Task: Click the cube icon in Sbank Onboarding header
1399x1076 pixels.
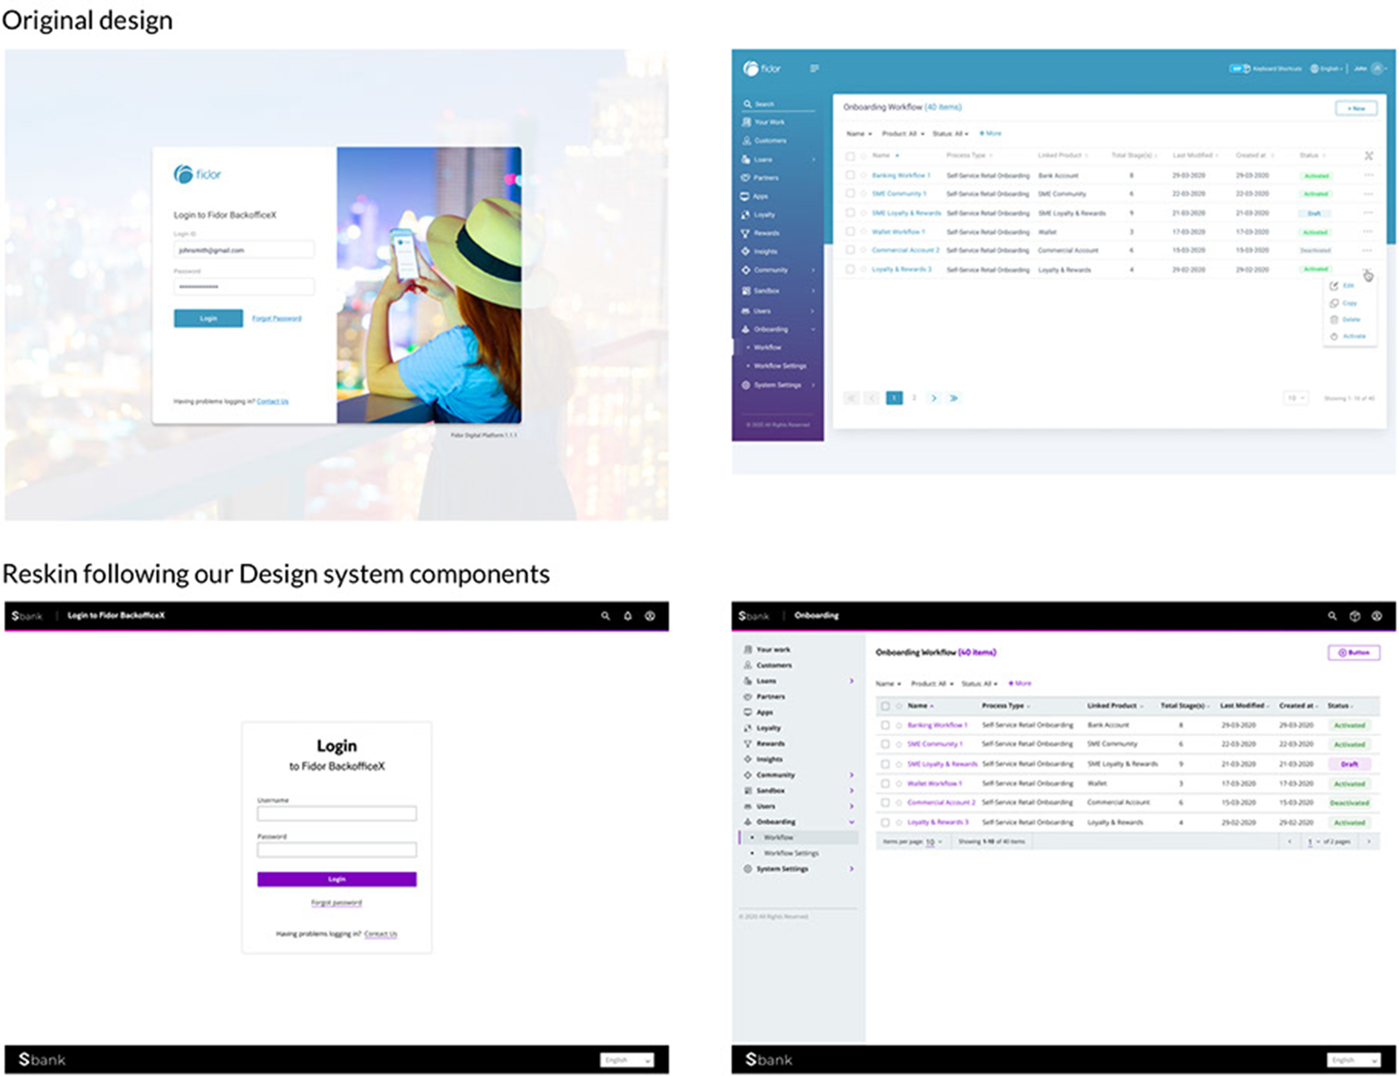Action: pos(1355,616)
